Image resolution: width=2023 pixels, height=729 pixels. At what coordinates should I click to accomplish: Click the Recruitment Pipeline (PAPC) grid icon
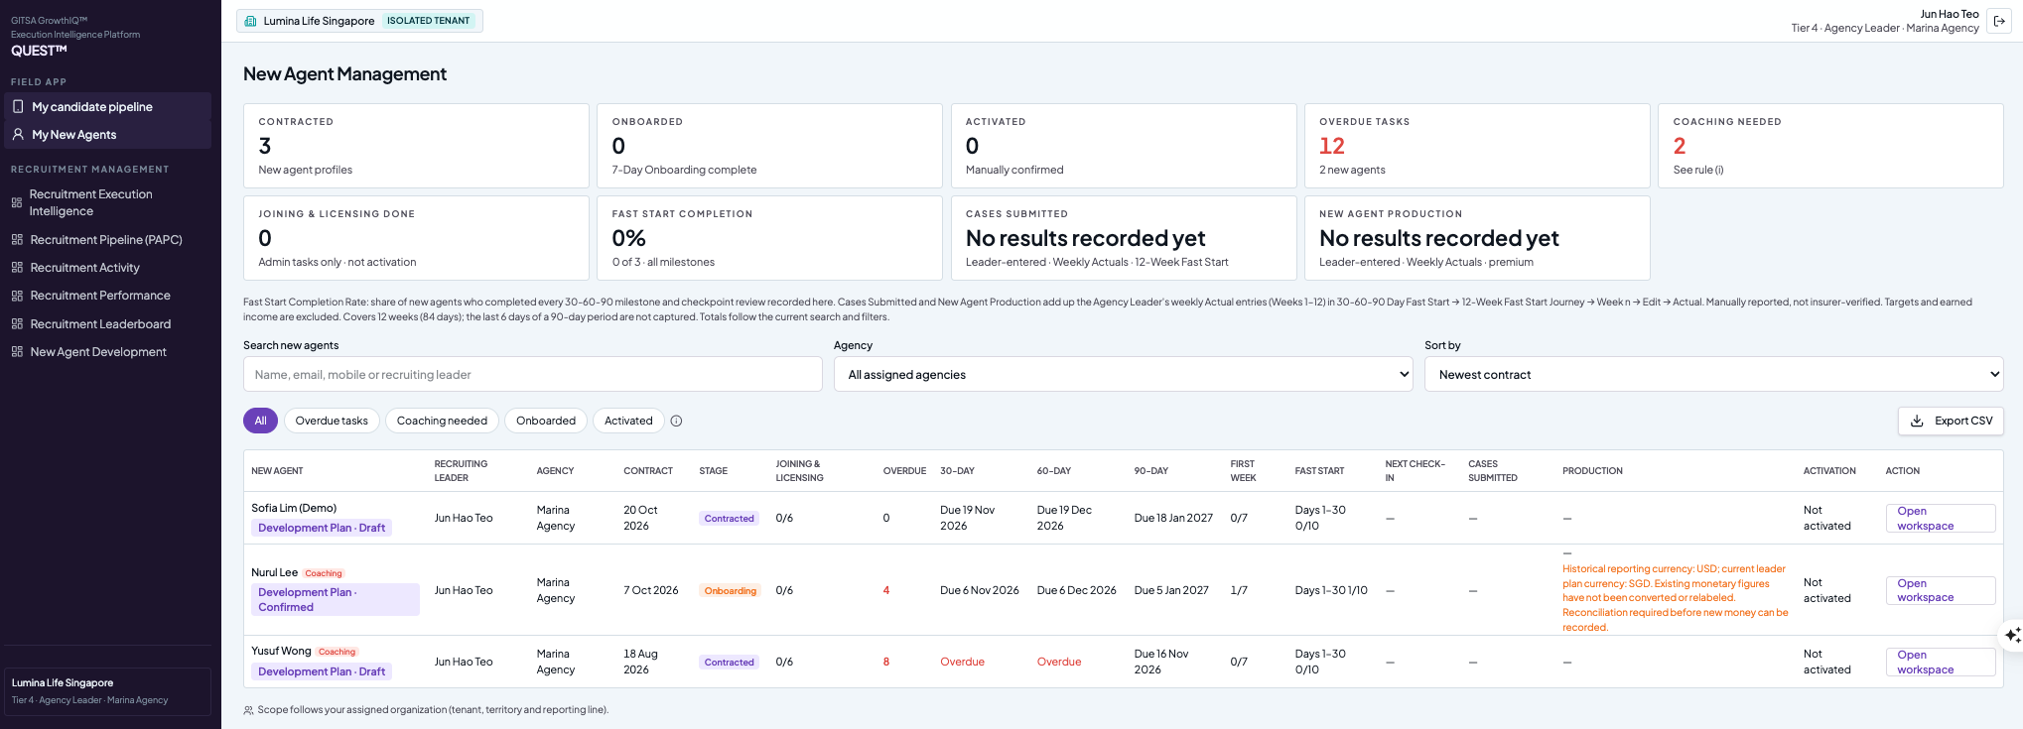(x=17, y=239)
